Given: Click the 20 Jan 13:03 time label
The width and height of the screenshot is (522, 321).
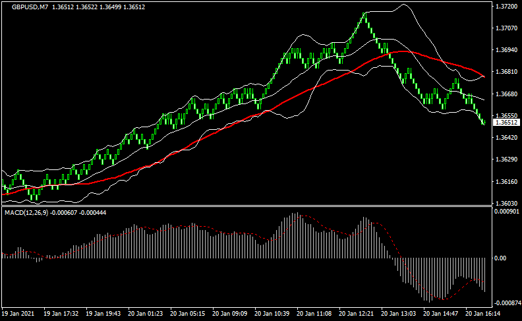Looking at the screenshot, I should (399, 314).
